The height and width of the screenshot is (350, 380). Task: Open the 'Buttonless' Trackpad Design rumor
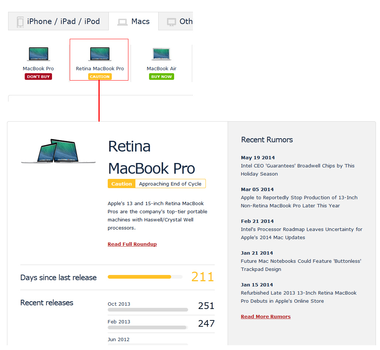click(301, 265)
